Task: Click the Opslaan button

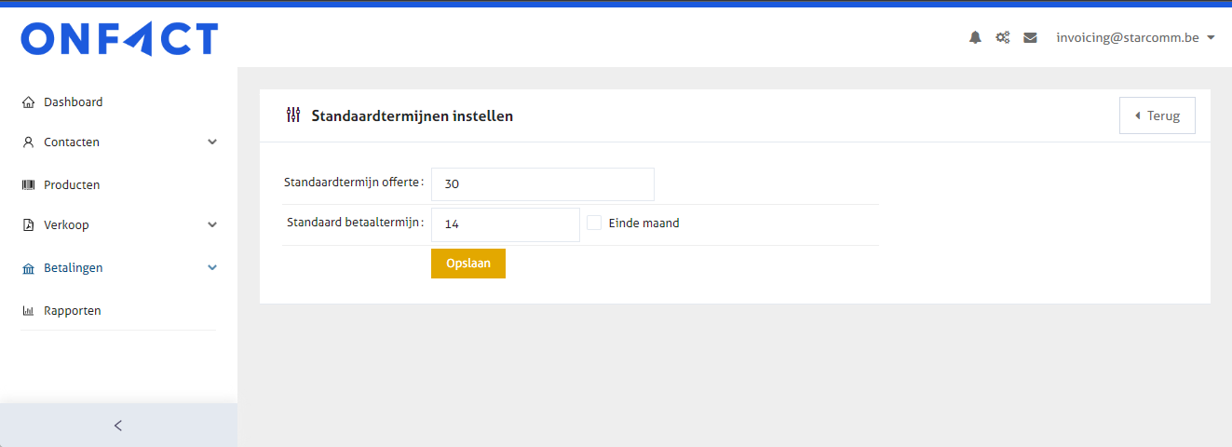Action: tap(467, 264)
